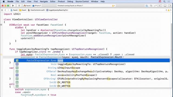Open the Help menu

[x=102, y=1]
